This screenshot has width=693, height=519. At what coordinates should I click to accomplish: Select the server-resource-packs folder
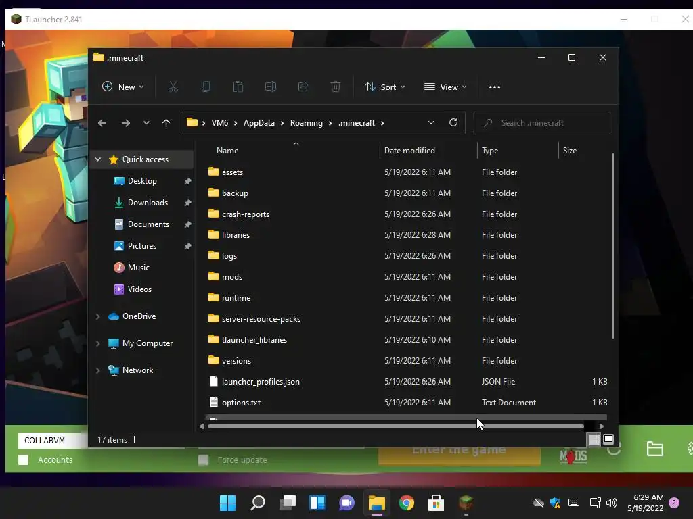pyautogui.click(x=261, y=319)
